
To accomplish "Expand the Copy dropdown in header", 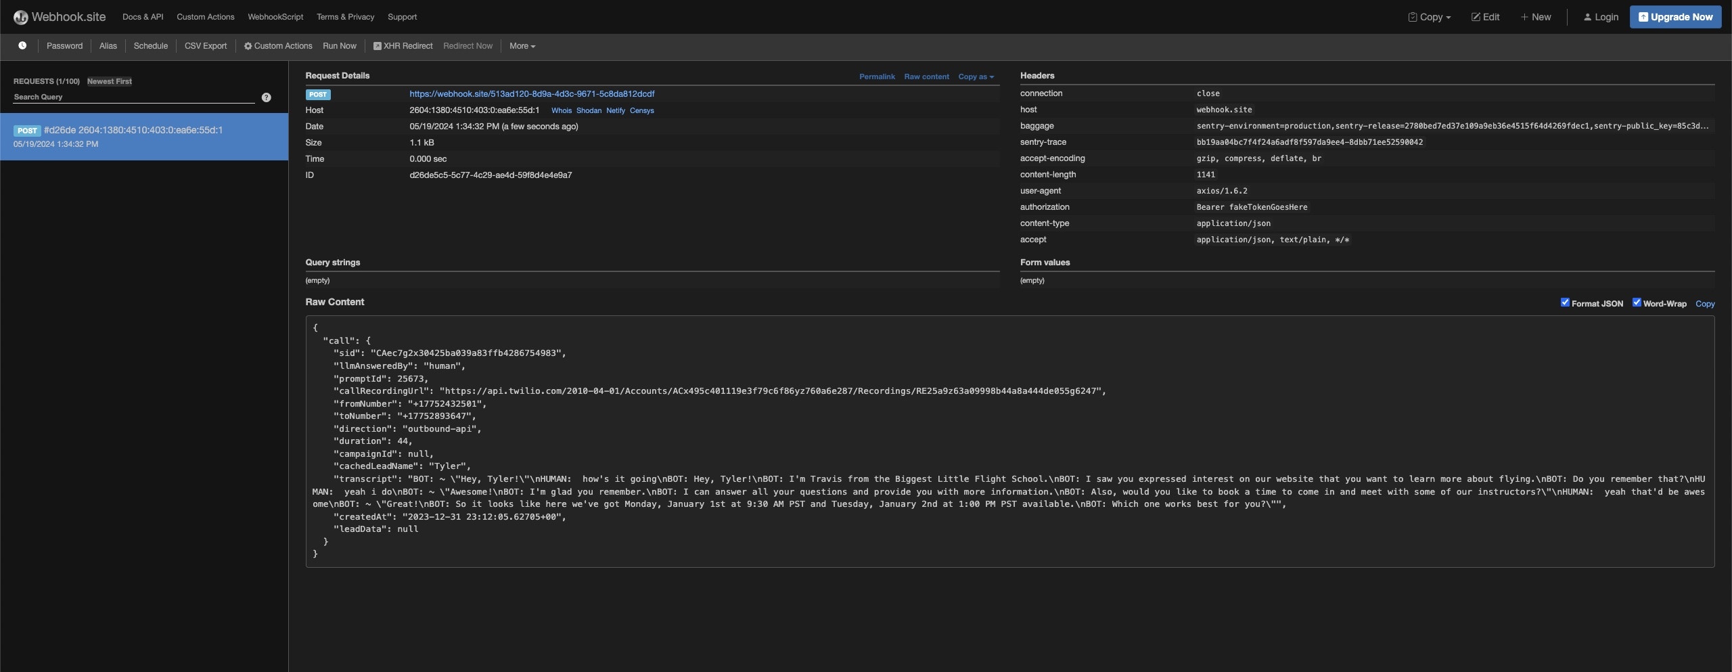I will 1430,17.
